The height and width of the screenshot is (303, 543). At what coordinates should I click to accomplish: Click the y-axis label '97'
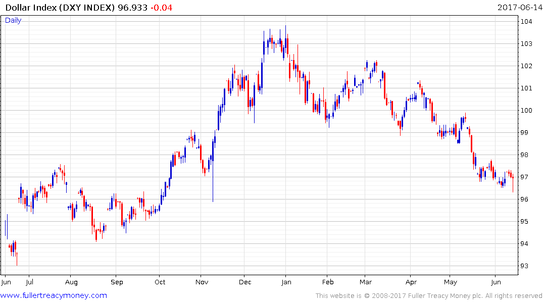pos(524,177)
